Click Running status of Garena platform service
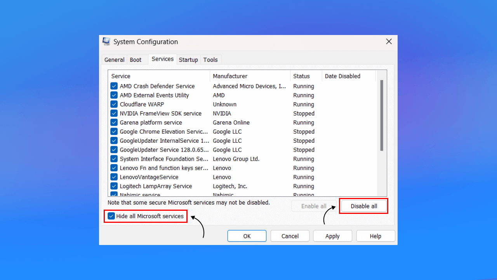Screen dimensions: 497x280 coord(304,122)
